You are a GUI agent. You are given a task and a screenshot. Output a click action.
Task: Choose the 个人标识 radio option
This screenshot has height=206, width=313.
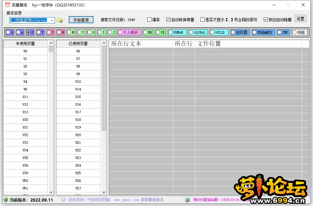click(x=129, y=32)
